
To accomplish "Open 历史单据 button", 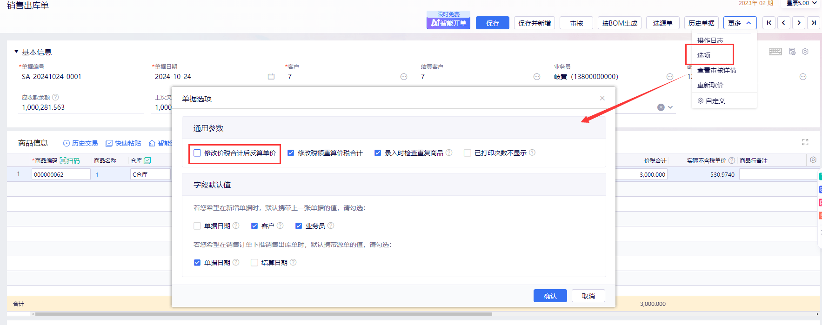I will tap(702, 23).
